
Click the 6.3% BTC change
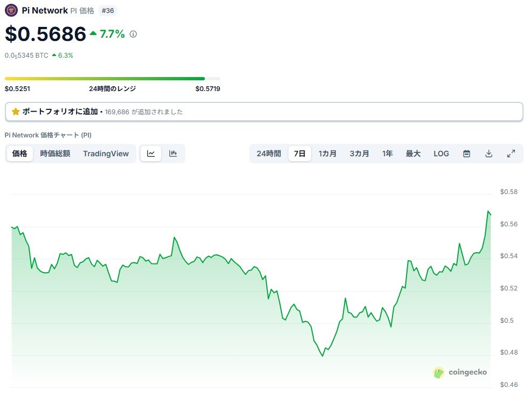click(66, 56)
